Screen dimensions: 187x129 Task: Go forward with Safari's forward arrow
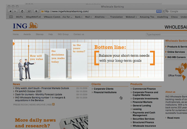[x=15, y=11]
